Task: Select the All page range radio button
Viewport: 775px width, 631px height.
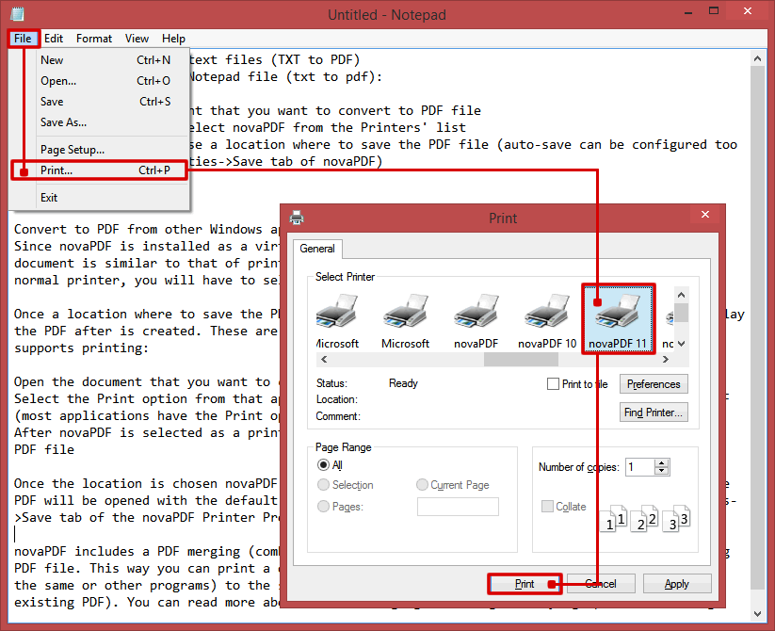Action: click(x=323, y=465)
